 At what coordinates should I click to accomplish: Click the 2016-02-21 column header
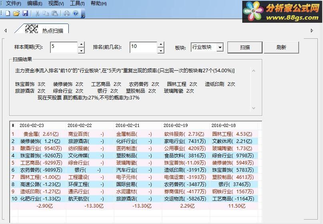pos(138,125)
